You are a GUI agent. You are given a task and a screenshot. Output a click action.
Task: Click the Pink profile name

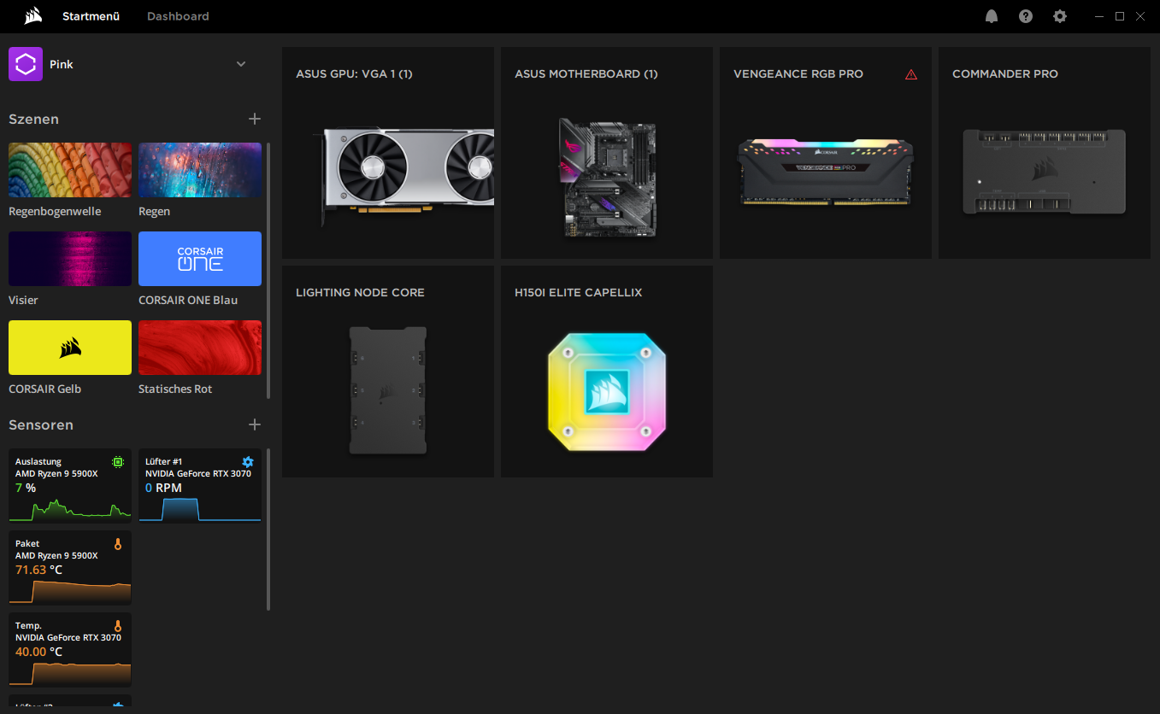[62, 64]
